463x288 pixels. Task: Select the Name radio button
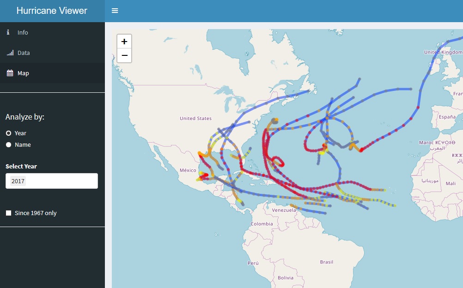[x=8, y=144]
